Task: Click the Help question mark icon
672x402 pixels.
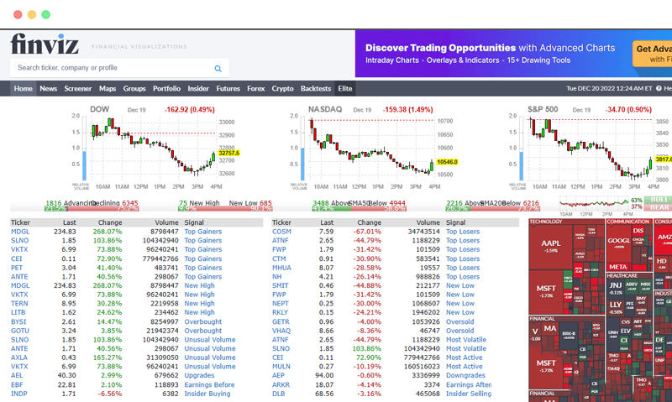Action: point(659,89)
